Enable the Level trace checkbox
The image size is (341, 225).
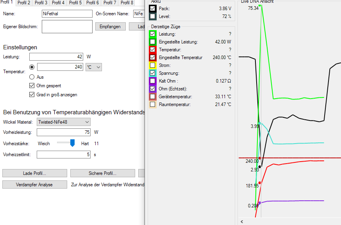tap(152, 16)
